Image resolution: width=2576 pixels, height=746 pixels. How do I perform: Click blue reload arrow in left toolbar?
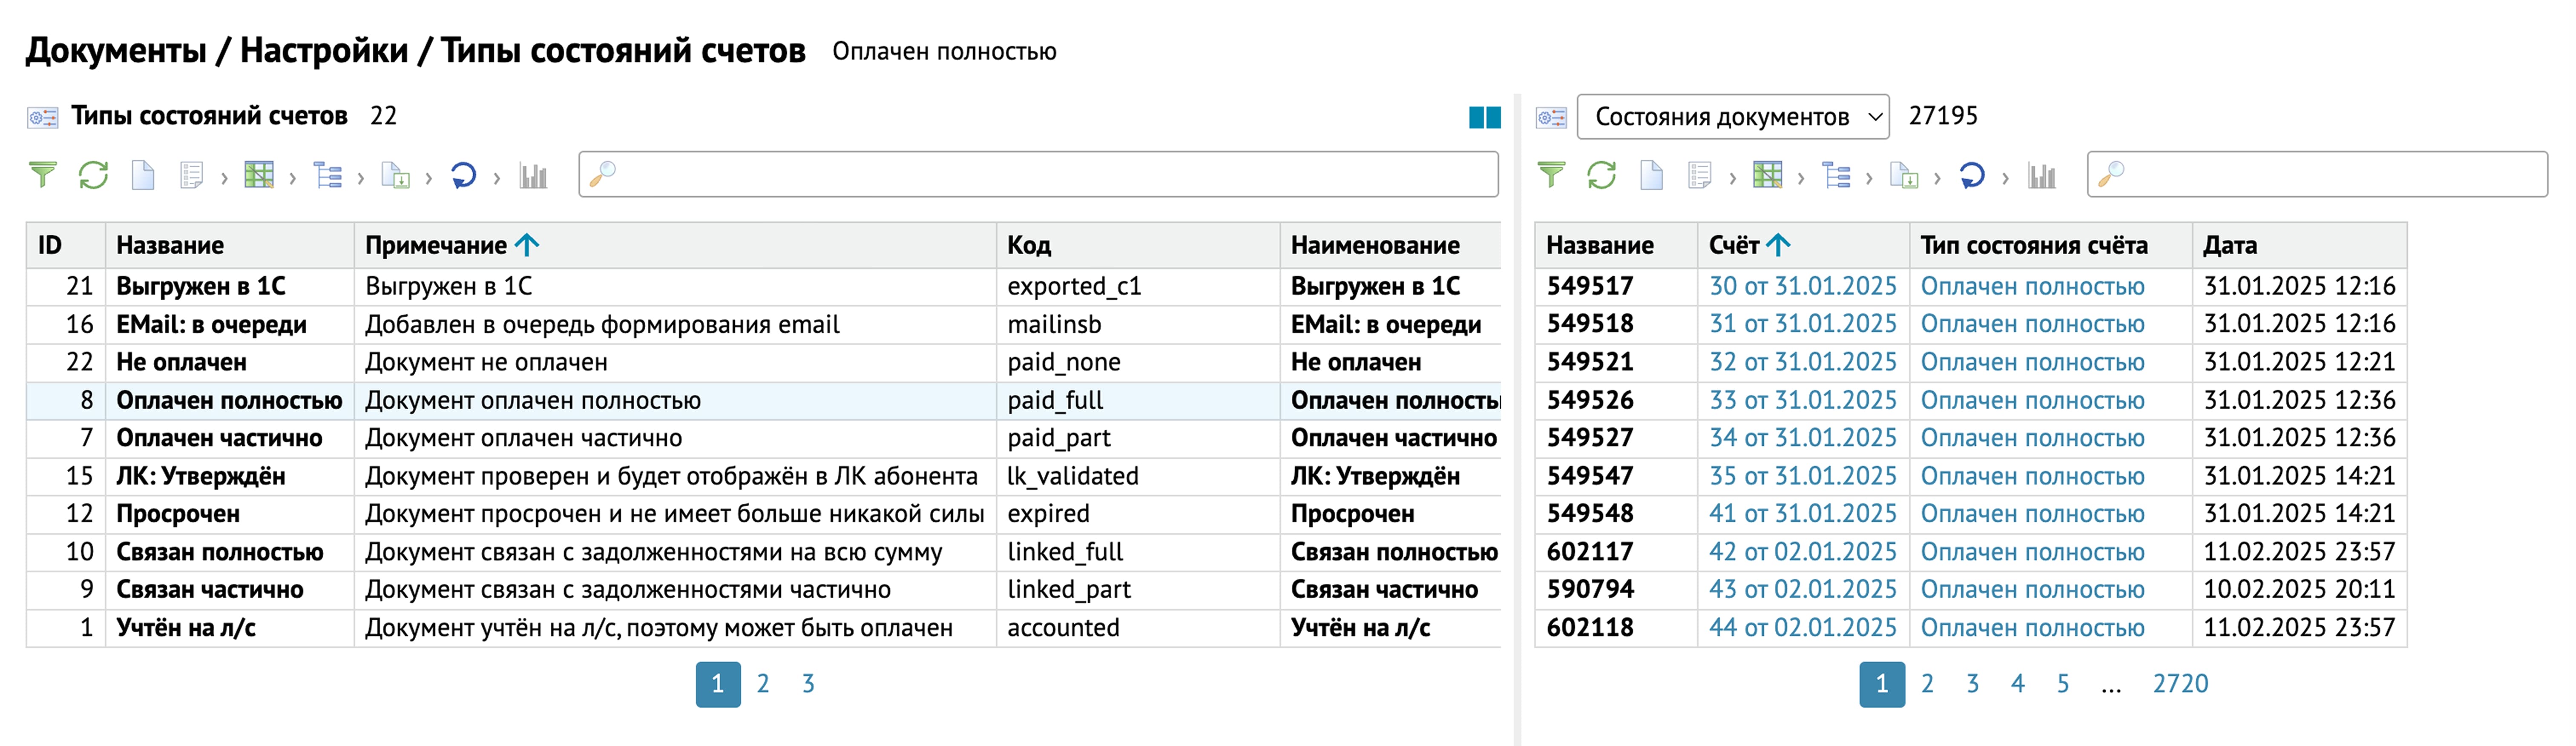[463, 176]
